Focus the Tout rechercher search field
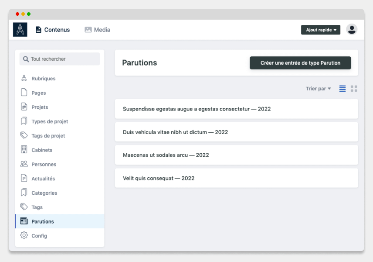The image size is (373, 262). coord(60,59)
